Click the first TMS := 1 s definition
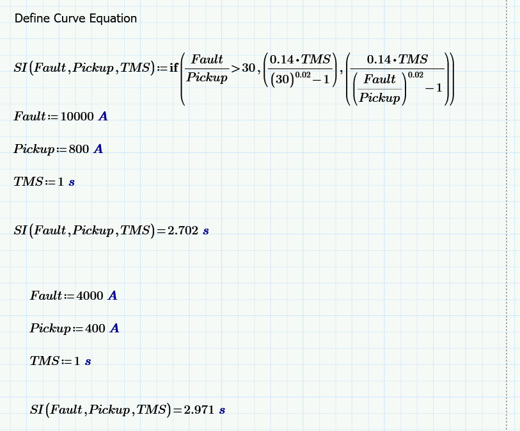Viewport: 520px width, 431px height. [43, 181]
